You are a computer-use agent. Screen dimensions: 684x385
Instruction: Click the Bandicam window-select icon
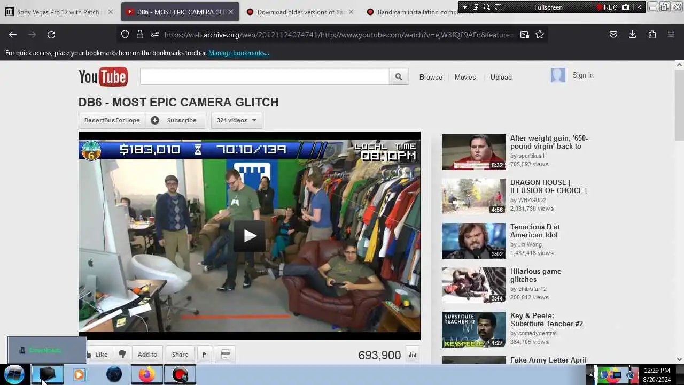tap(475, 7)
